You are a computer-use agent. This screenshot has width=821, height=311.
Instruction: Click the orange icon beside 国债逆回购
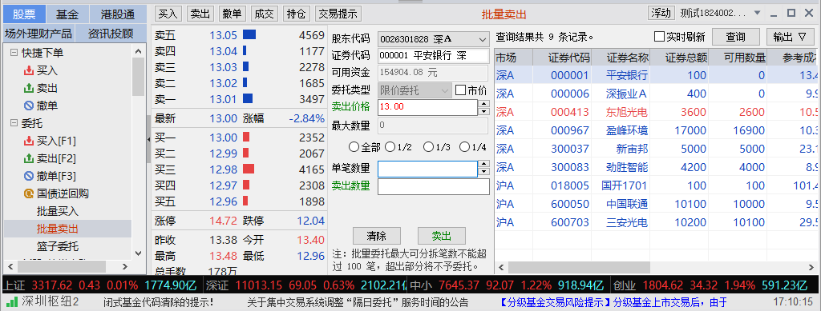(29, 193)
